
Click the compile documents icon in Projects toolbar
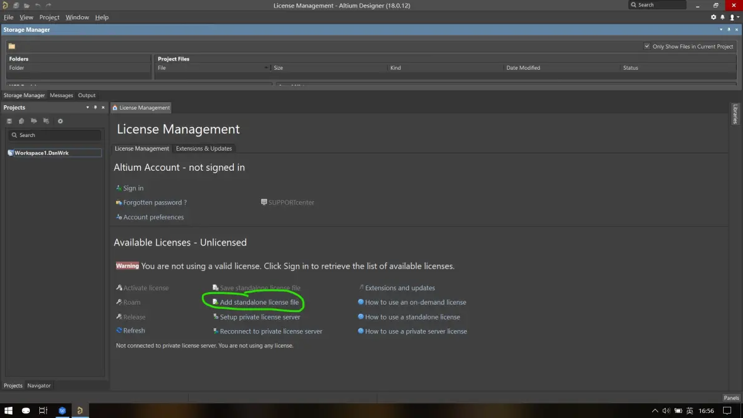(x=21, y=121)
